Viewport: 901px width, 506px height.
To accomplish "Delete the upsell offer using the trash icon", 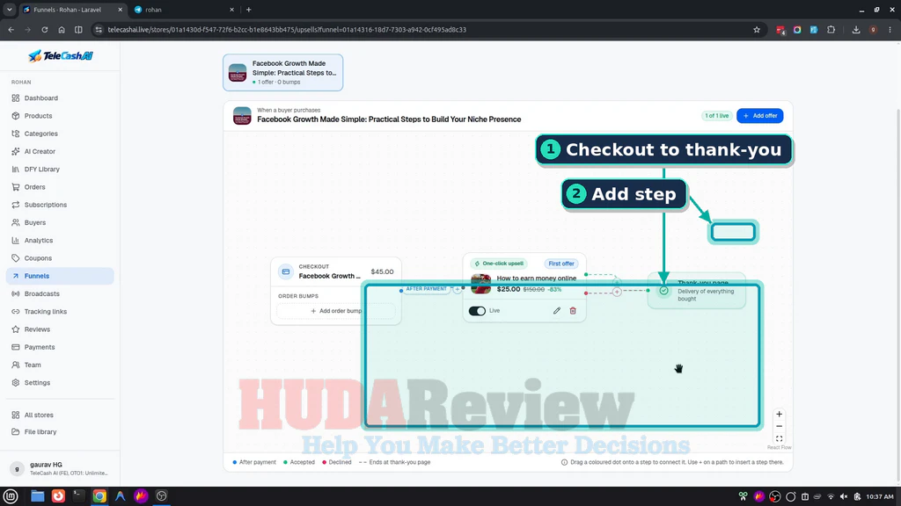I will click(x=573, y=310).
